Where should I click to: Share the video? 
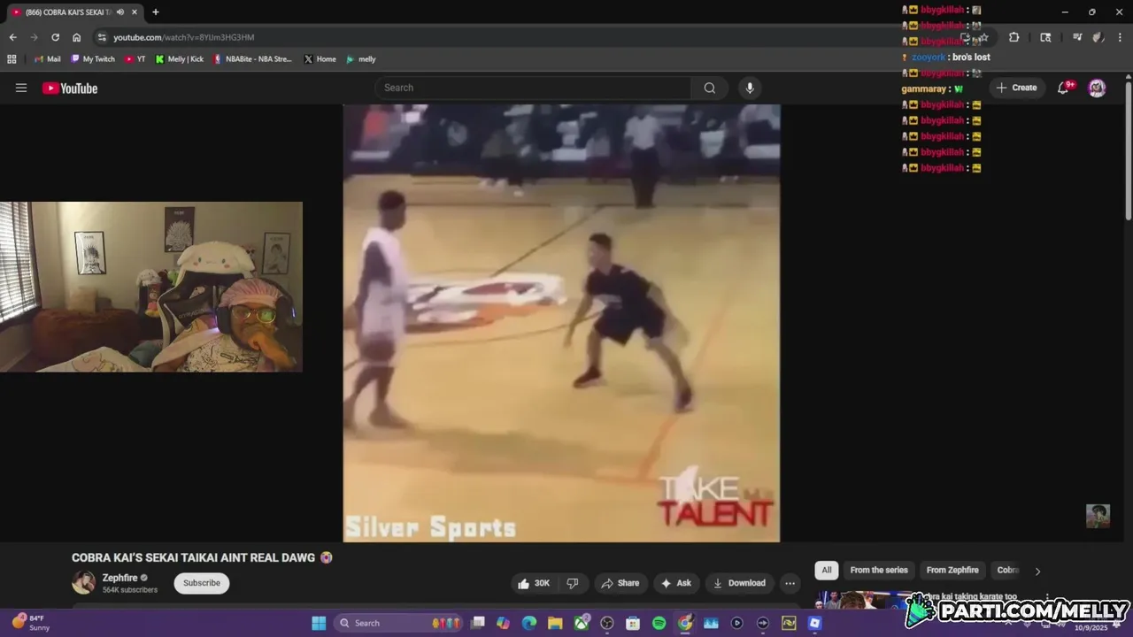click(x=620, y=583)
